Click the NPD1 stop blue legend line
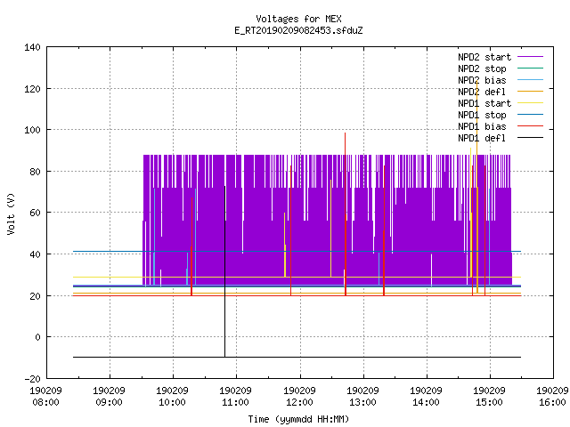 [530, 115]
